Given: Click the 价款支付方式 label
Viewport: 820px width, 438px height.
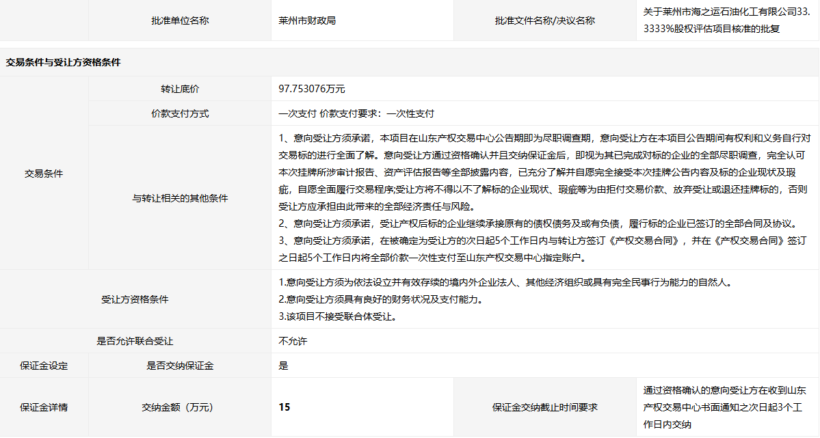Looking at the screenshot, I should coord(180,113).
